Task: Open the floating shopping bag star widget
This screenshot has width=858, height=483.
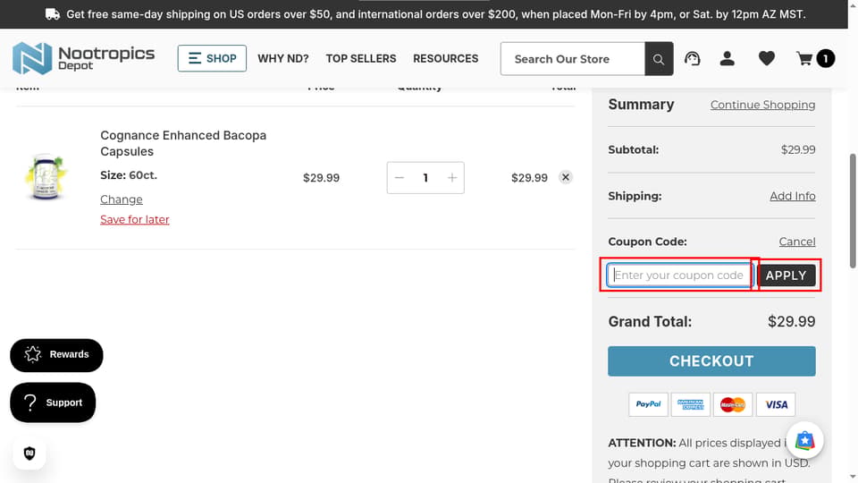Action: click(805, 440)
